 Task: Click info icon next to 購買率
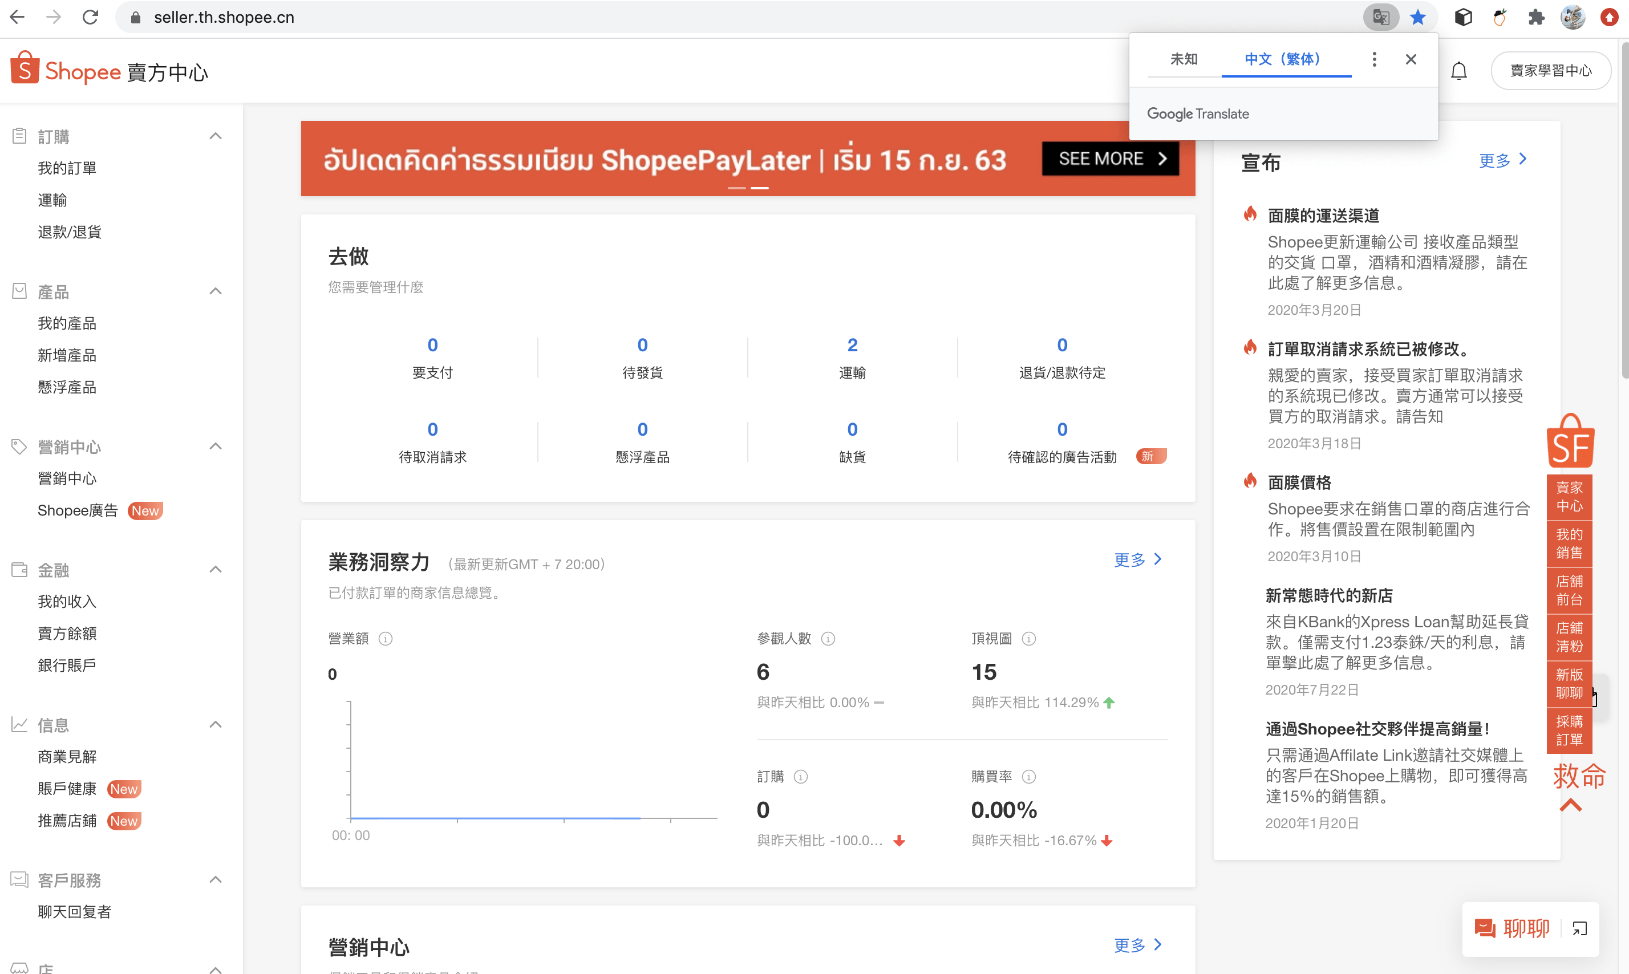pos(1028,777)
